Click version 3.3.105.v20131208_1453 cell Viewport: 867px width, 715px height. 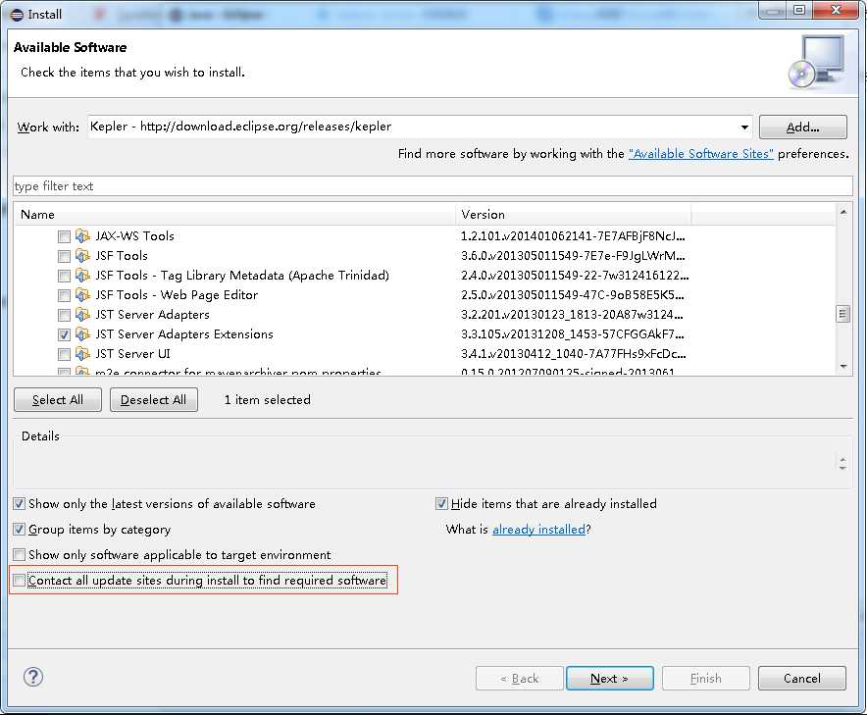(x=573, y=334)
